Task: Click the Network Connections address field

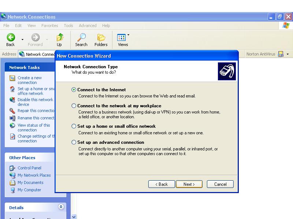Action: pyautogui.click(x=37, y=54)
